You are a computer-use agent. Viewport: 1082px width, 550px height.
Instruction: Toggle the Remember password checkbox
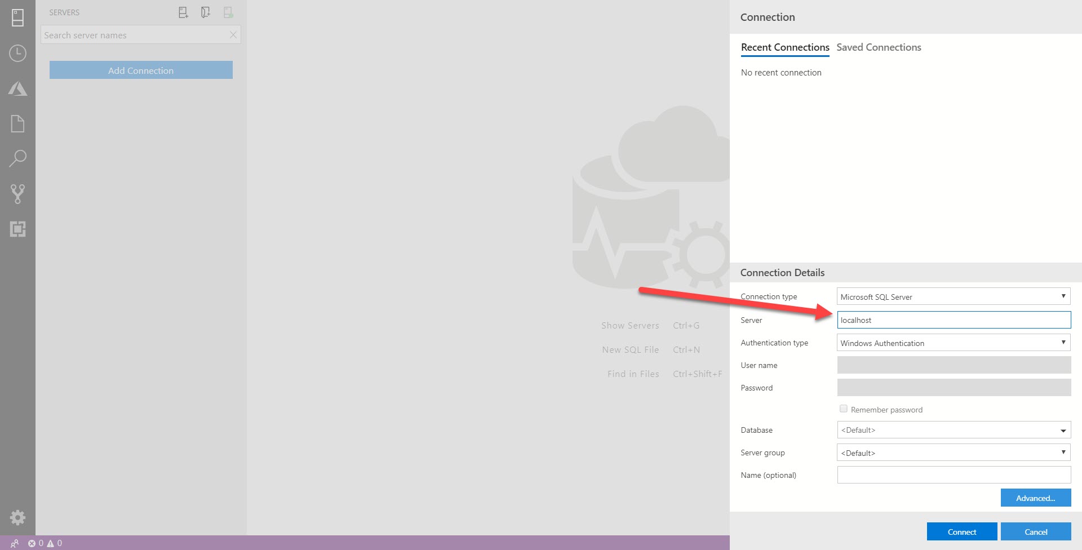[x=844, y=409]
